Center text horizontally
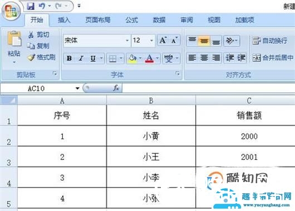The image size is (295, 211). [x=204, y=58]
